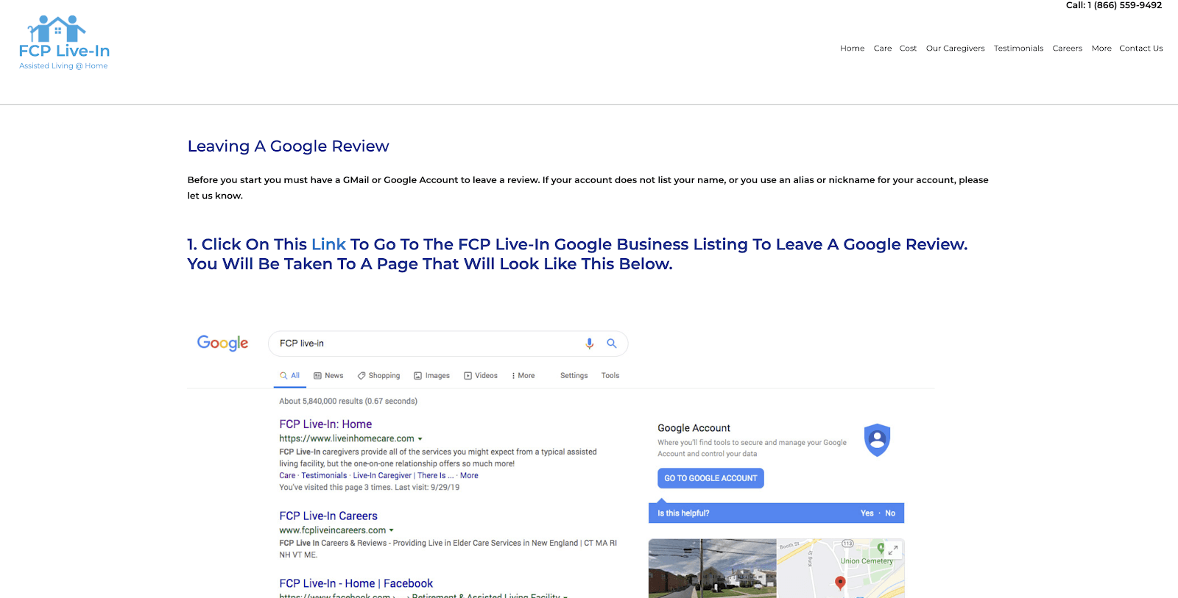
Task: Click the red location pin on the map
Action: click(x=840, y=583)
